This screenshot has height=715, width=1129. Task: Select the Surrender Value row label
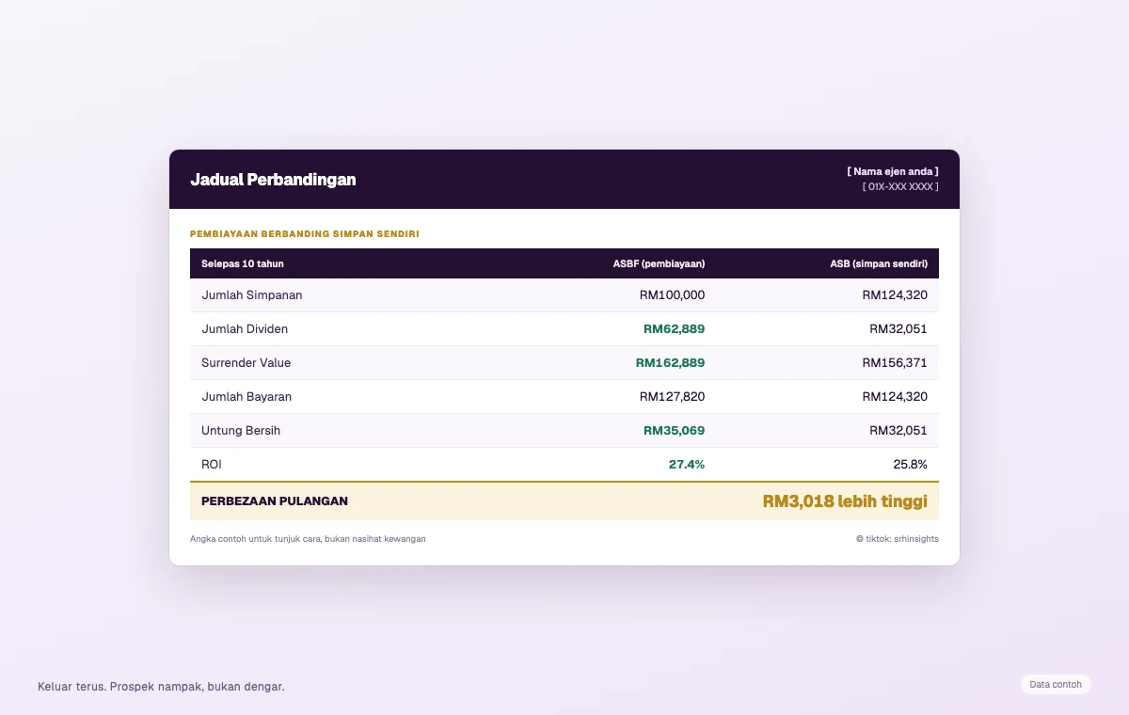[246, 362]
